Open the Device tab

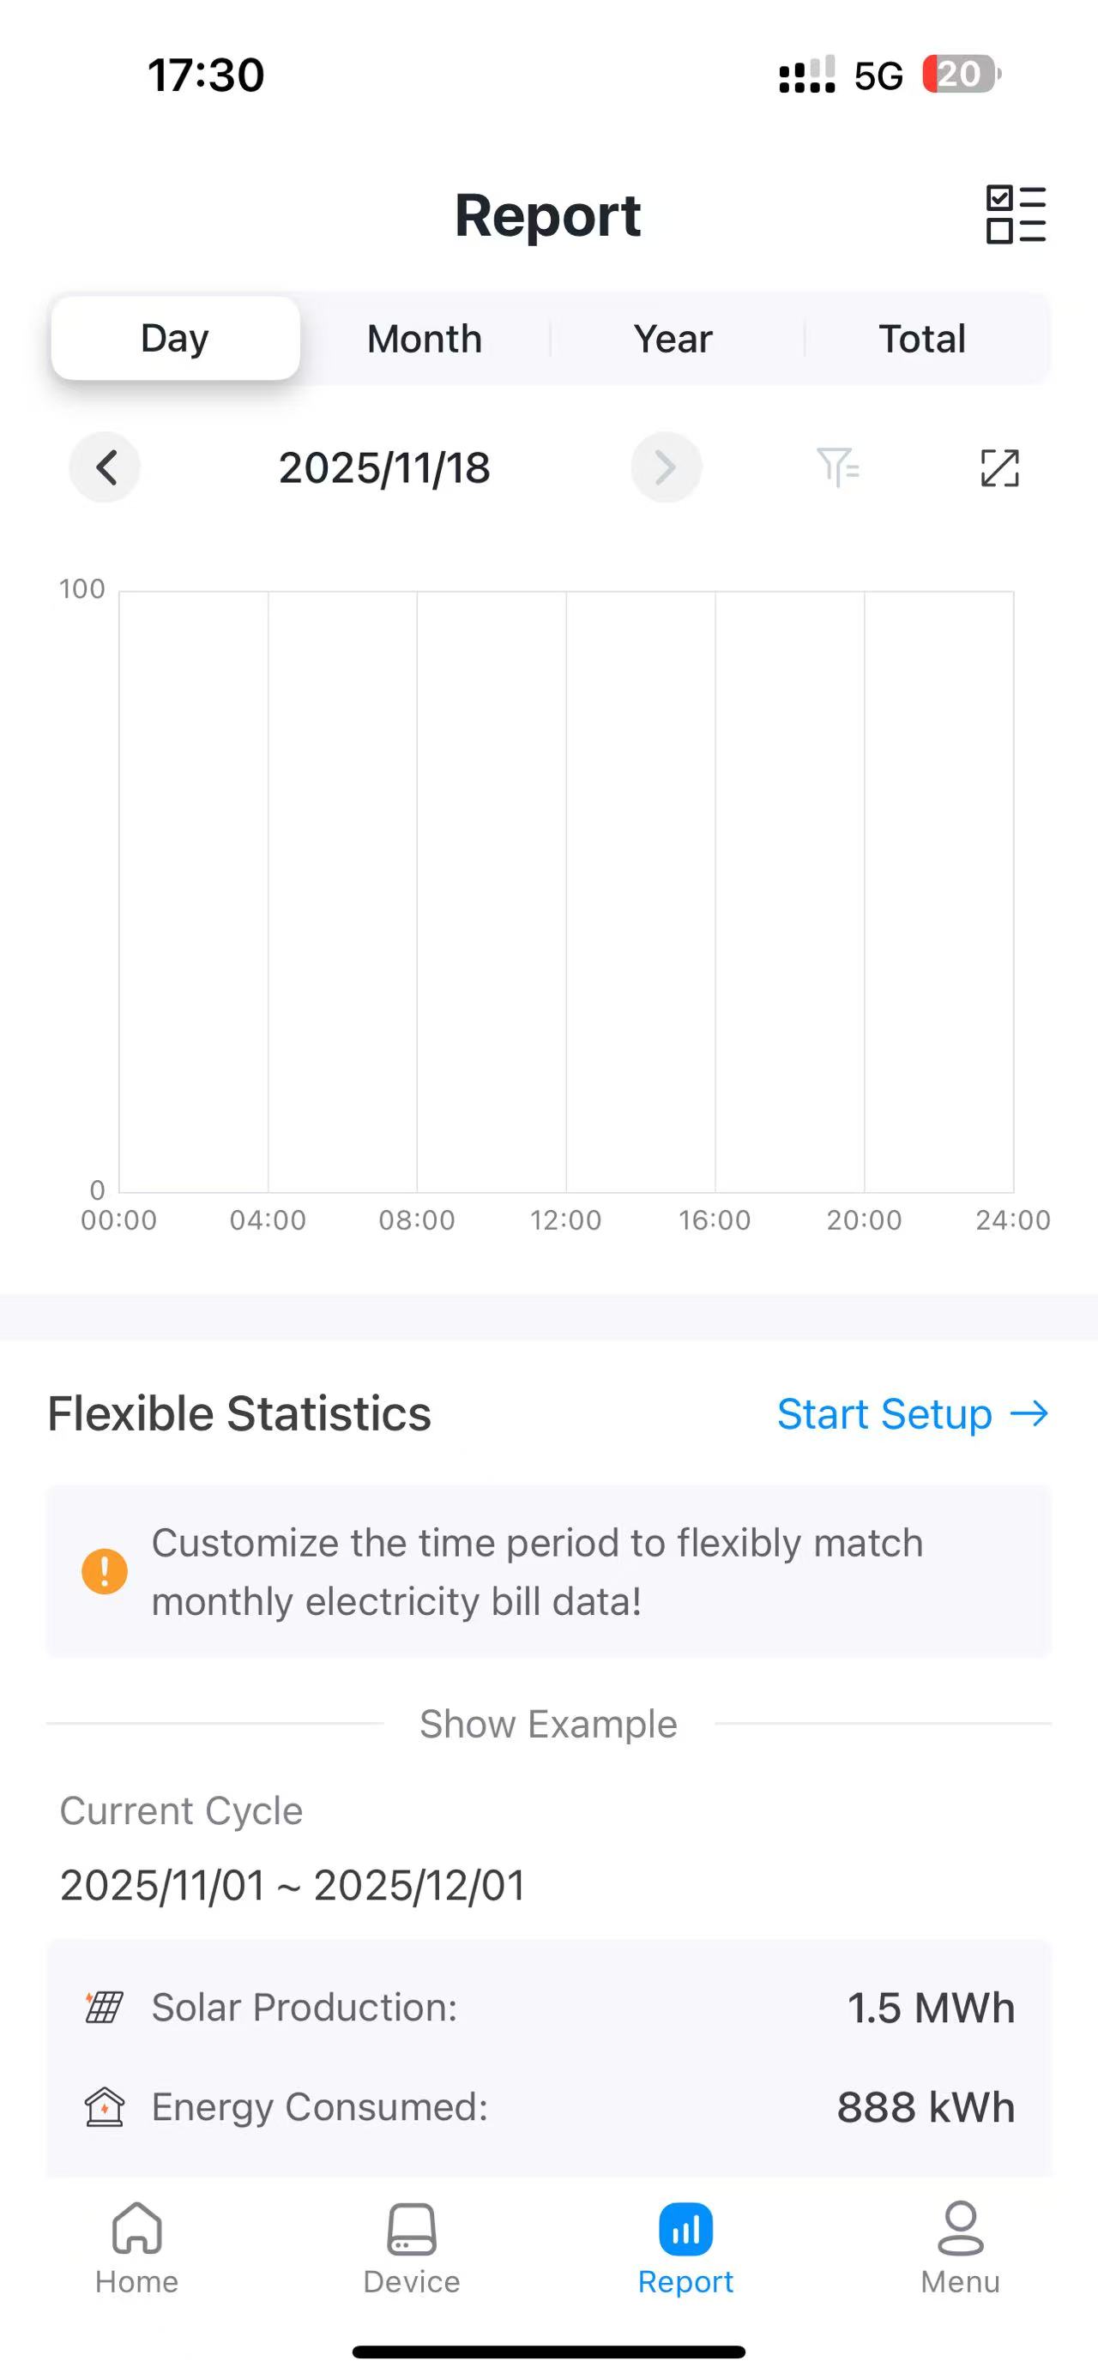411,2248
